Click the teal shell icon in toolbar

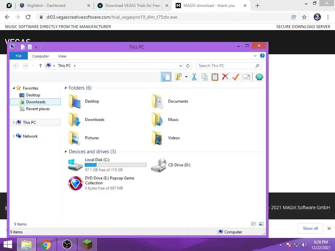259,77
